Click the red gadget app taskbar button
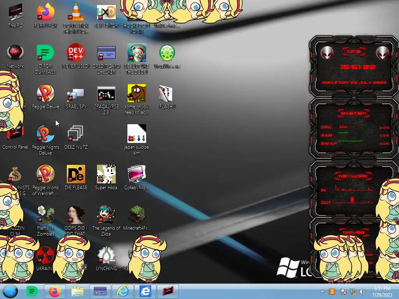399x299 pixels. coord(168,291)
